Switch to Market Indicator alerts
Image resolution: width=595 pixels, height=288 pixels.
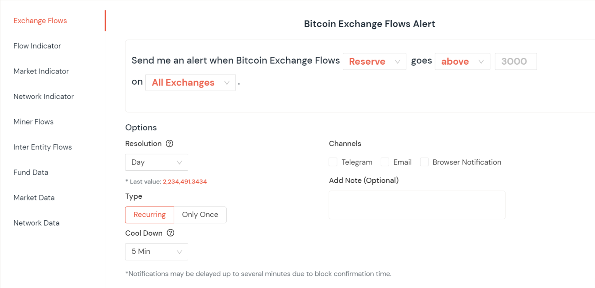tap(41, 71)
